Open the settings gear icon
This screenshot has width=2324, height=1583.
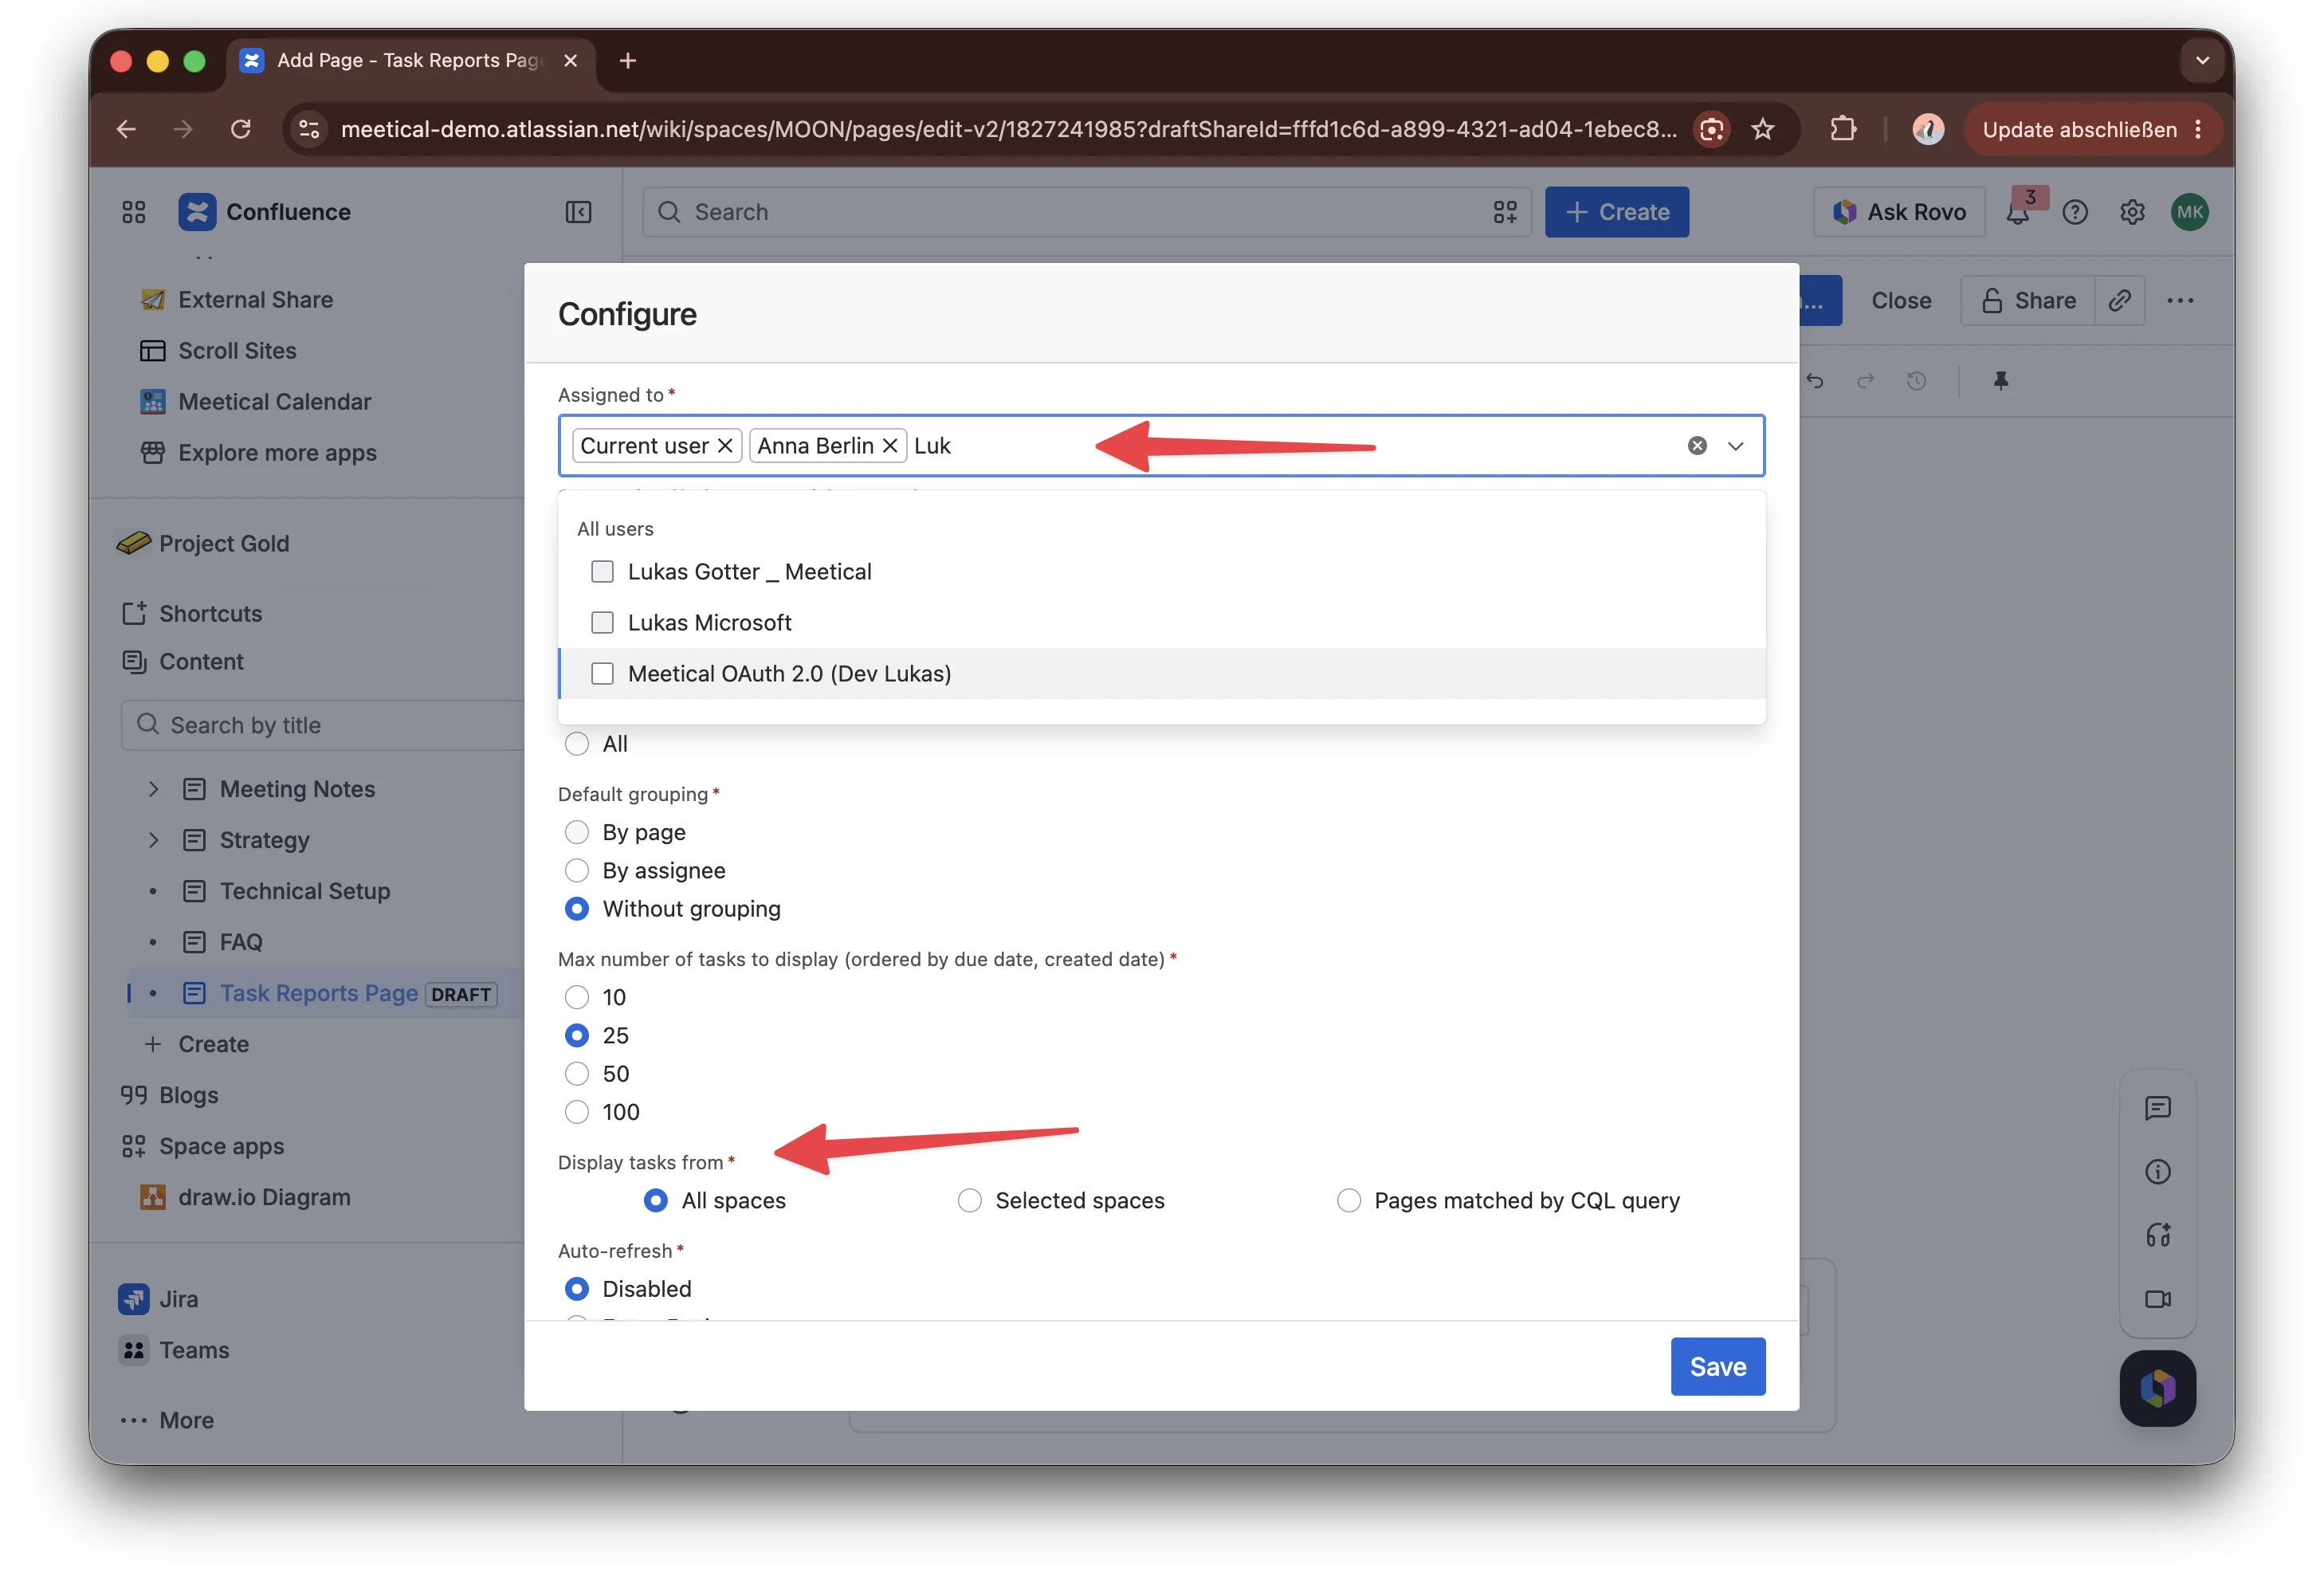(2132, 212)
